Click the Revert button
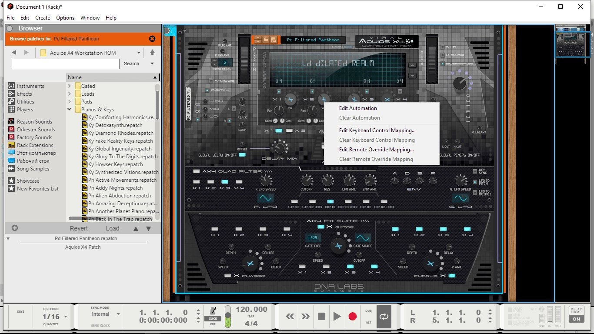This screenshot has width=594, height=334. 79,228
